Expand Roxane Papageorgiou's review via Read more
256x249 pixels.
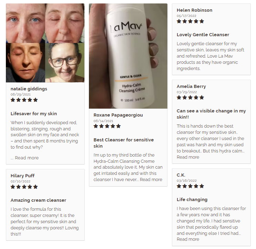151,180
